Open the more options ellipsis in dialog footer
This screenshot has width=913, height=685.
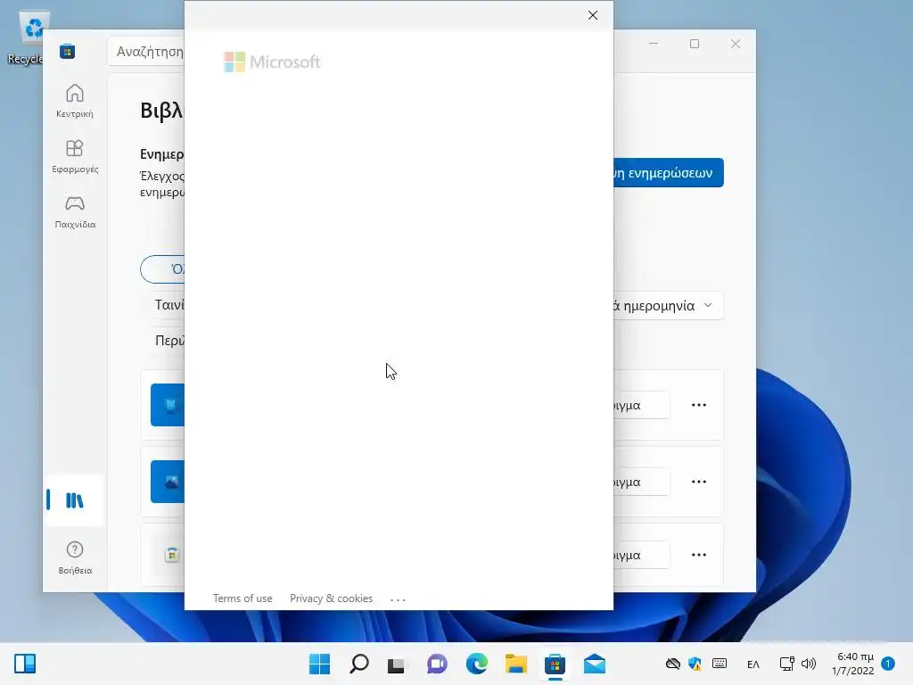tap(398, 599)
